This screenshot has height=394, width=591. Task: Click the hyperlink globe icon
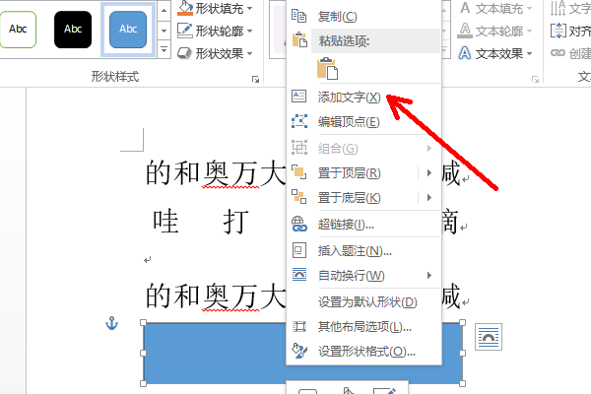click(x=299, y=224)
